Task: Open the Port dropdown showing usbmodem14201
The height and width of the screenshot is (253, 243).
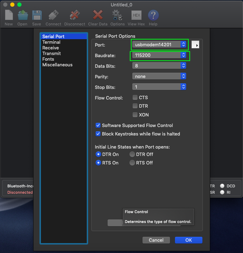Action: click(x=160, y=44)
